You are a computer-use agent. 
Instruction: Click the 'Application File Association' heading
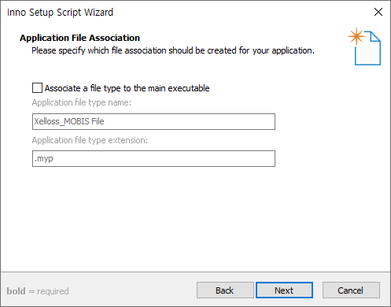[x=79, y=38]
